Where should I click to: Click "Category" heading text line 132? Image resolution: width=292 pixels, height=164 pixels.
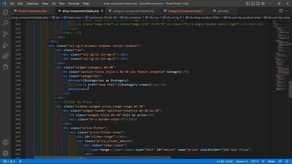point(174,72)
